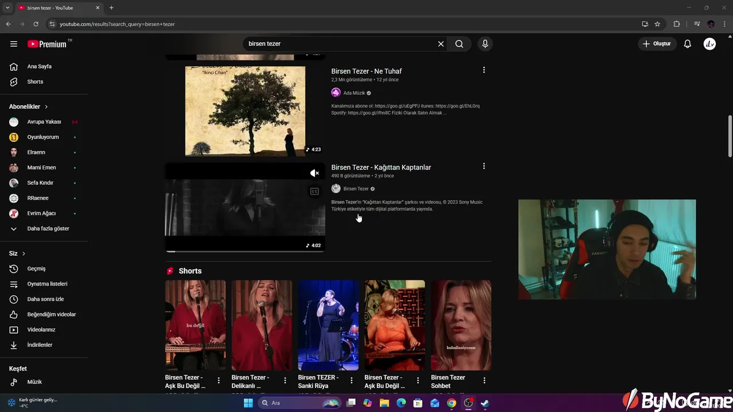This screenshot has width=733, height=412.
Task: Open the Birsen Tezer Sohbet short
Action: click(x=461, y=325)
